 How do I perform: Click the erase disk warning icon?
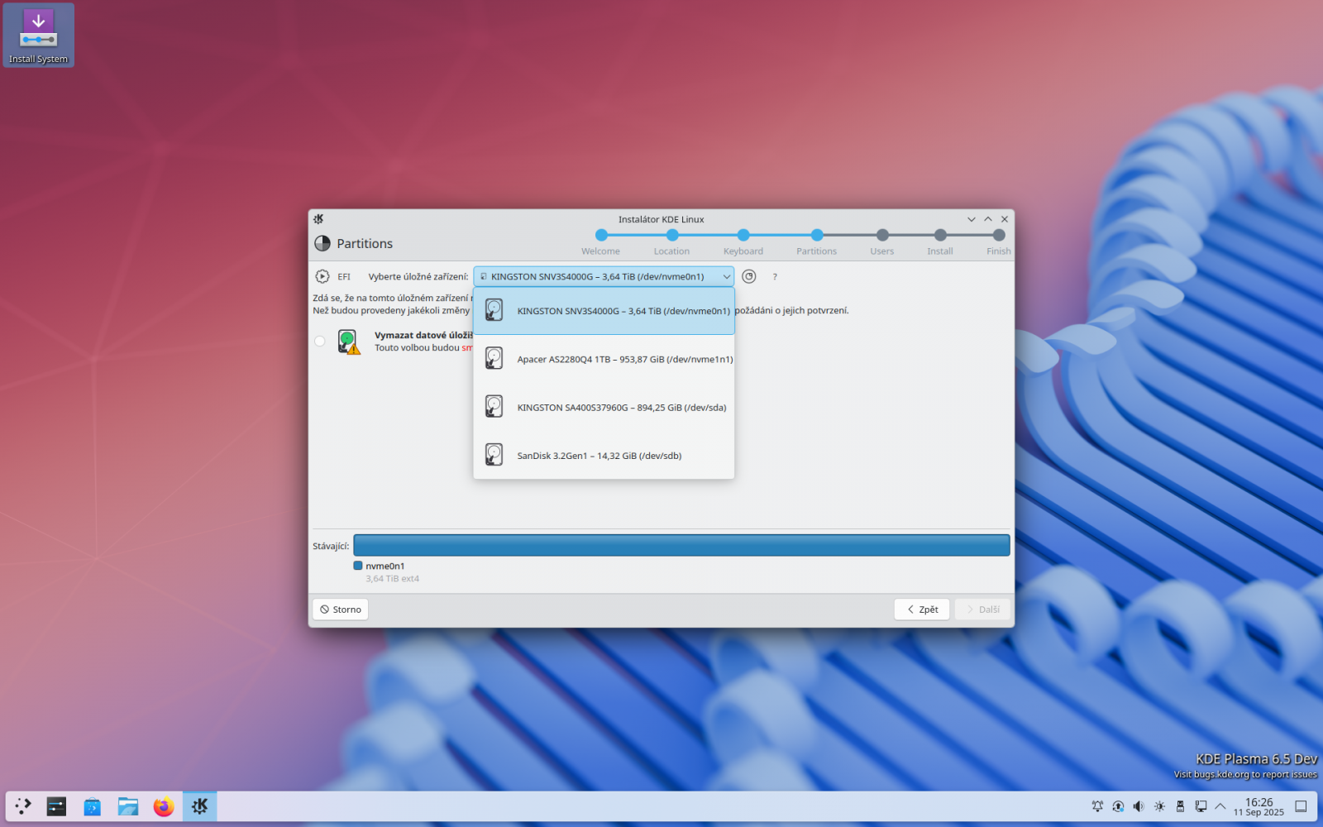[349, 342]
